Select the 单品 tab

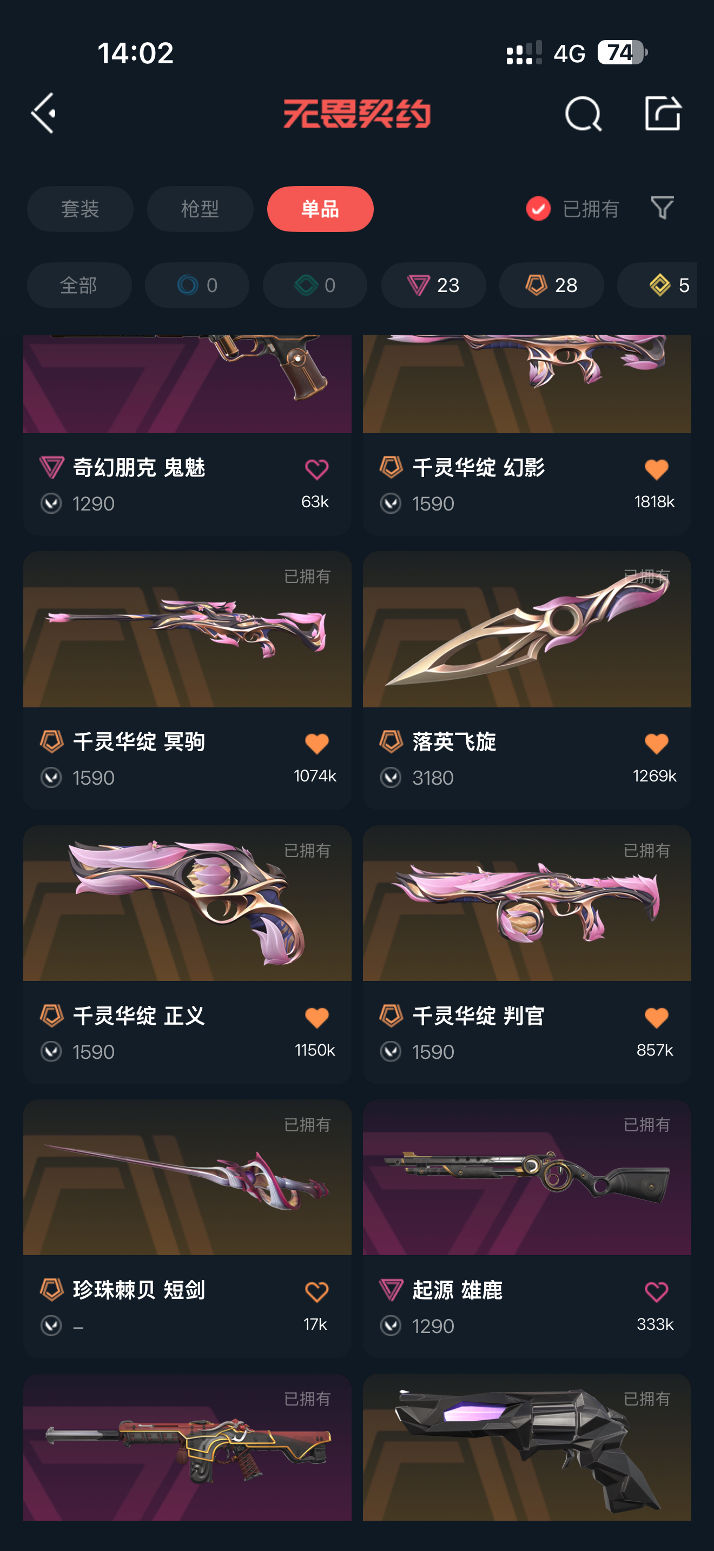pos(320,209)
